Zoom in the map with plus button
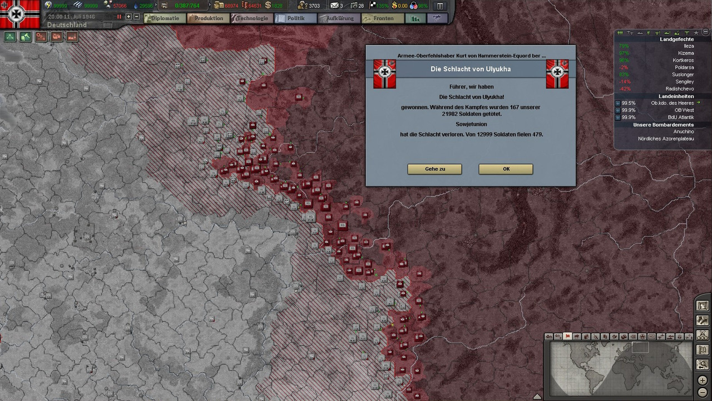Viewport: 712px width, 401px height. [703, 380]
